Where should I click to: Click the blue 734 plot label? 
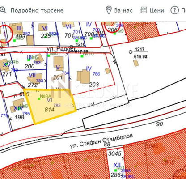tap(66, 73)
